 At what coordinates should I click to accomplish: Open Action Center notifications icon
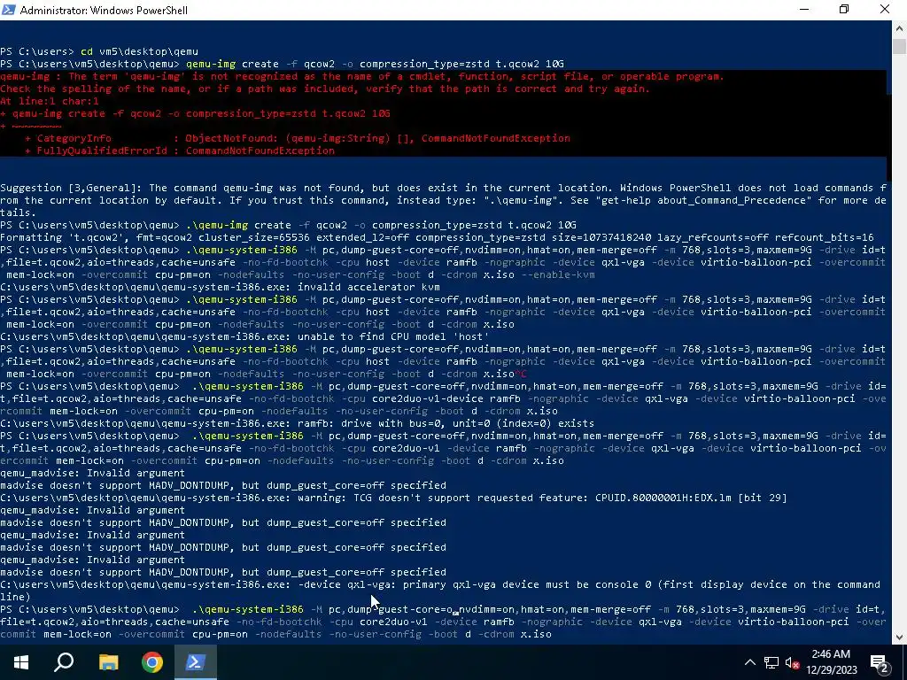point(880,662)
